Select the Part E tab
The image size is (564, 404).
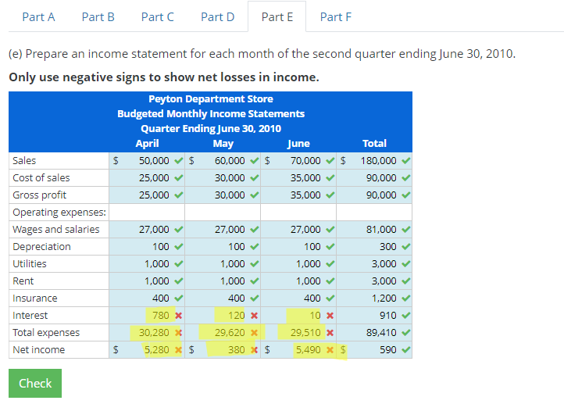tap(277, 17)
